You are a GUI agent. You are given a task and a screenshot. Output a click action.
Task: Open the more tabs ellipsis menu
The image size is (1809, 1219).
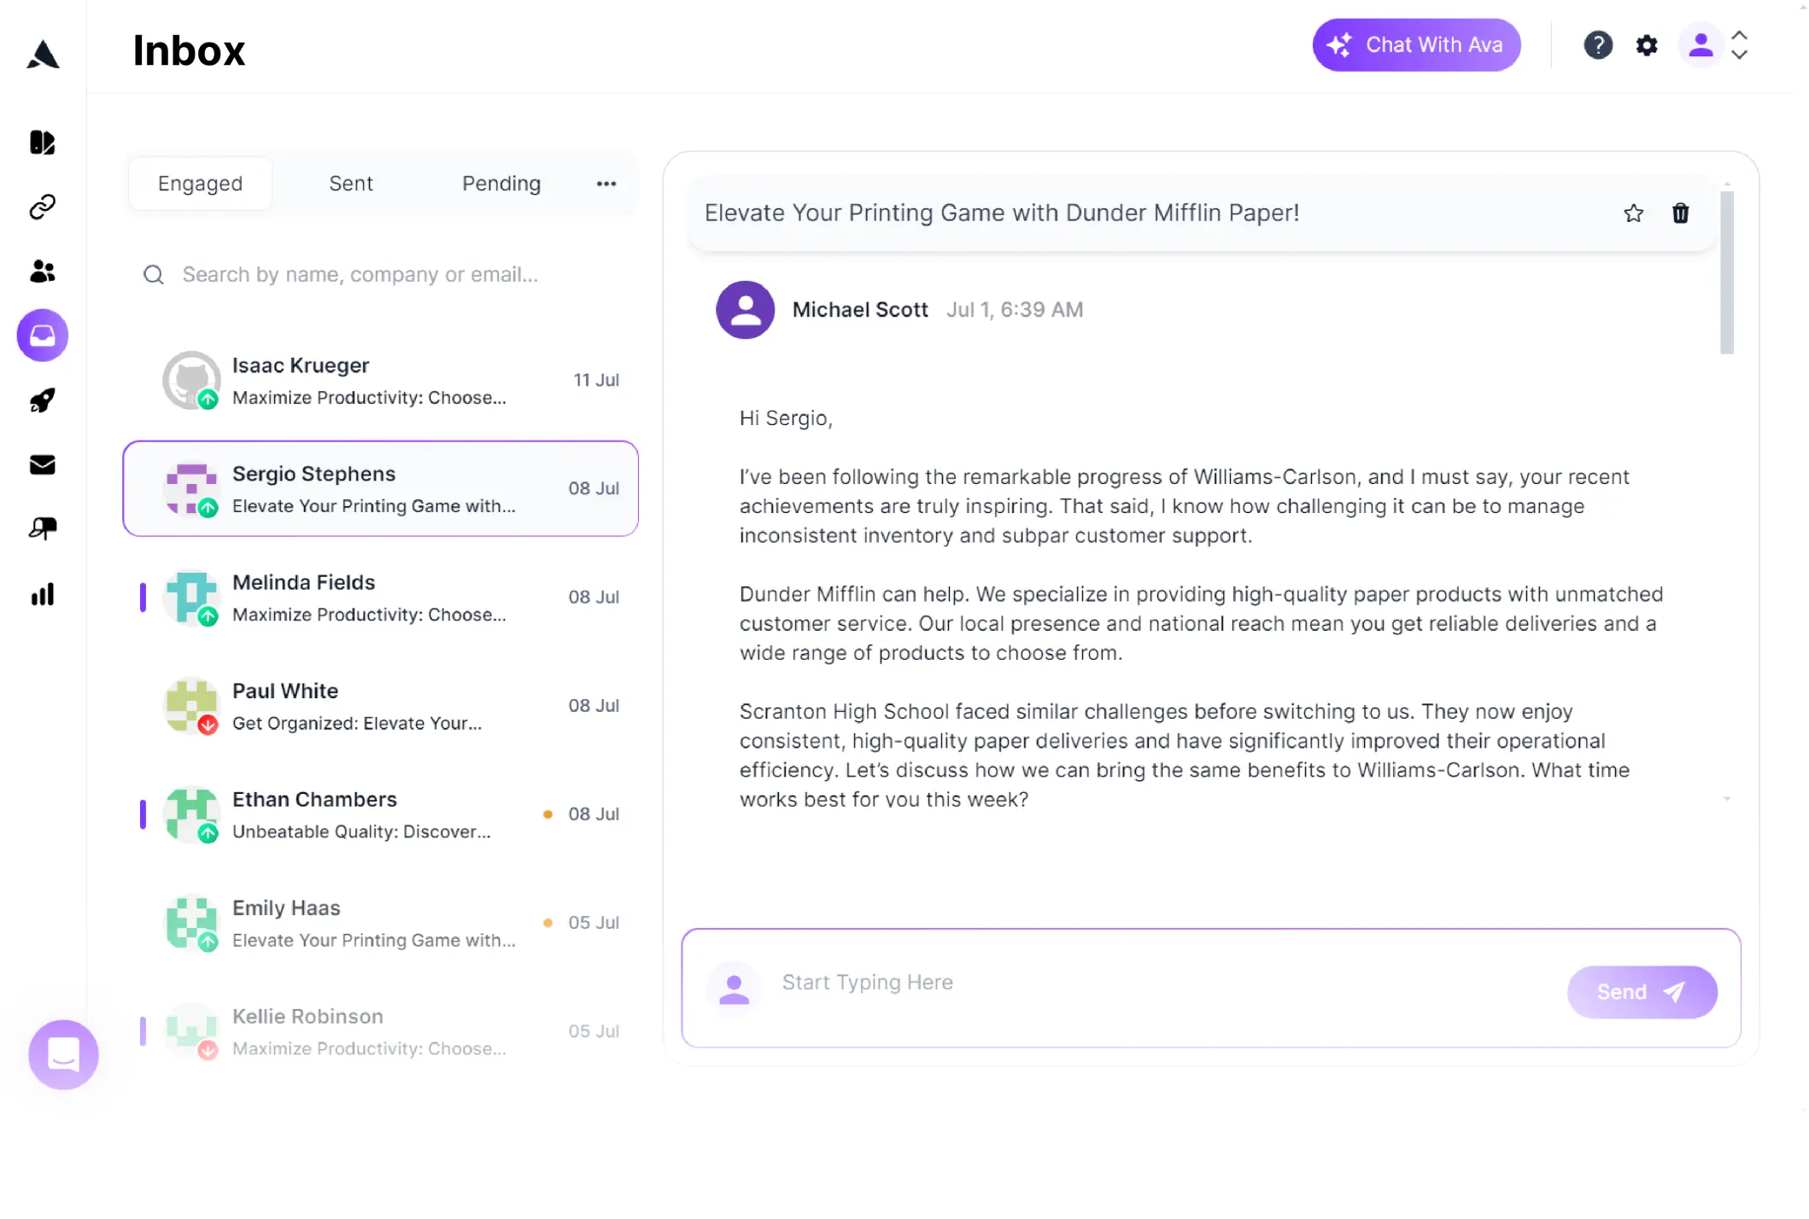tap(606, 184)
